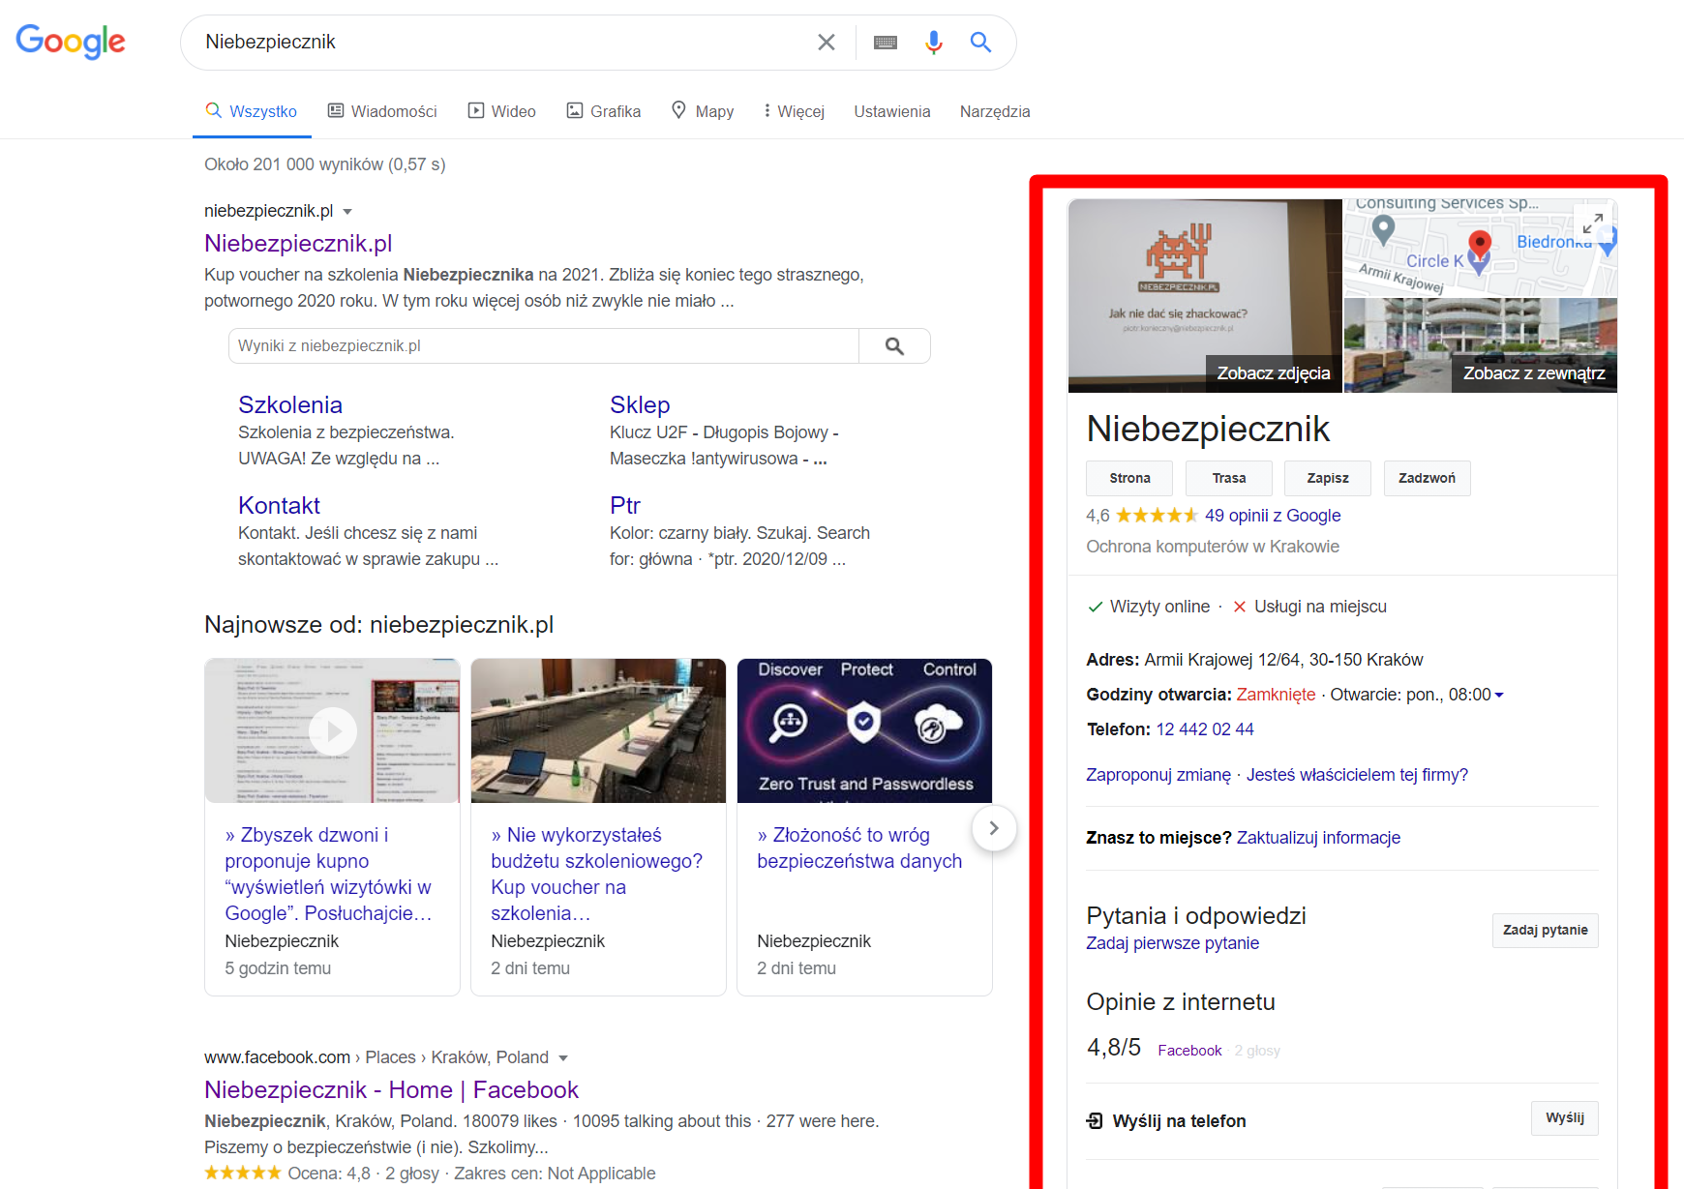The width and height of the screenshot is (1684, 1189).
Task: Click the Trasa button
Action: coord(1229,478)
